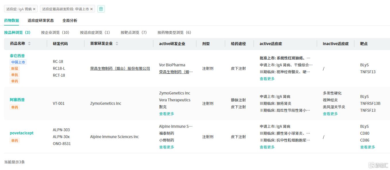Screen dimensions: 390x170
Task: Click 当前显示3条 status text
Action: 14,162
